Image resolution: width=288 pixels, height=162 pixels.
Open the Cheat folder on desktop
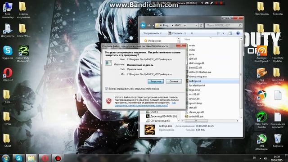click(7, 140)
